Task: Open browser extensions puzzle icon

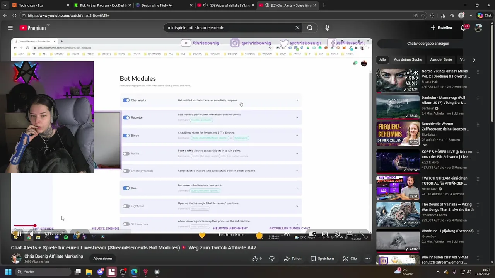Action: 432,15
